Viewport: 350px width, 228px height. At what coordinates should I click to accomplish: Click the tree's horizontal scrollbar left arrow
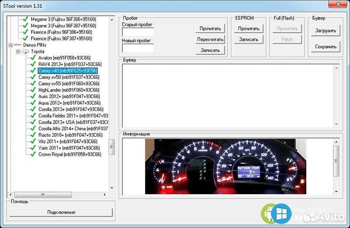coord(10,195)
